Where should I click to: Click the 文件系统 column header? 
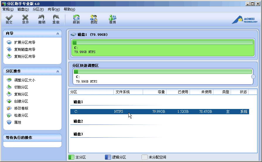point(128,92)
